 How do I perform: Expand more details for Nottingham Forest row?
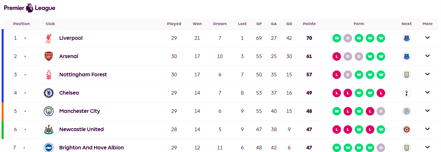click(427, 74)
